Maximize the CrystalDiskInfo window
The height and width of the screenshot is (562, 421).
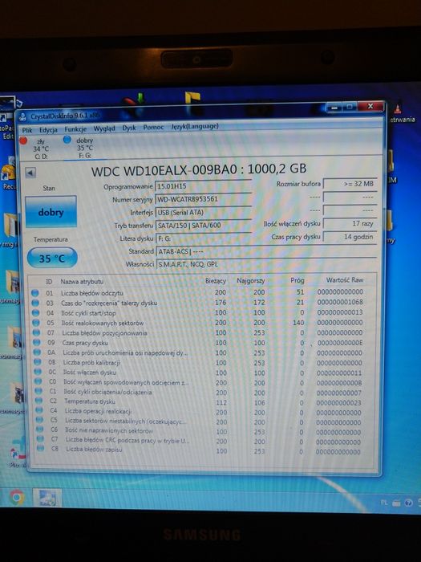[x=350, y=107]
